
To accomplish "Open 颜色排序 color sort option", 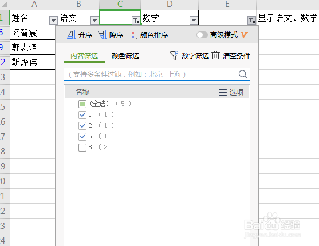I will (x=149, y=35).
